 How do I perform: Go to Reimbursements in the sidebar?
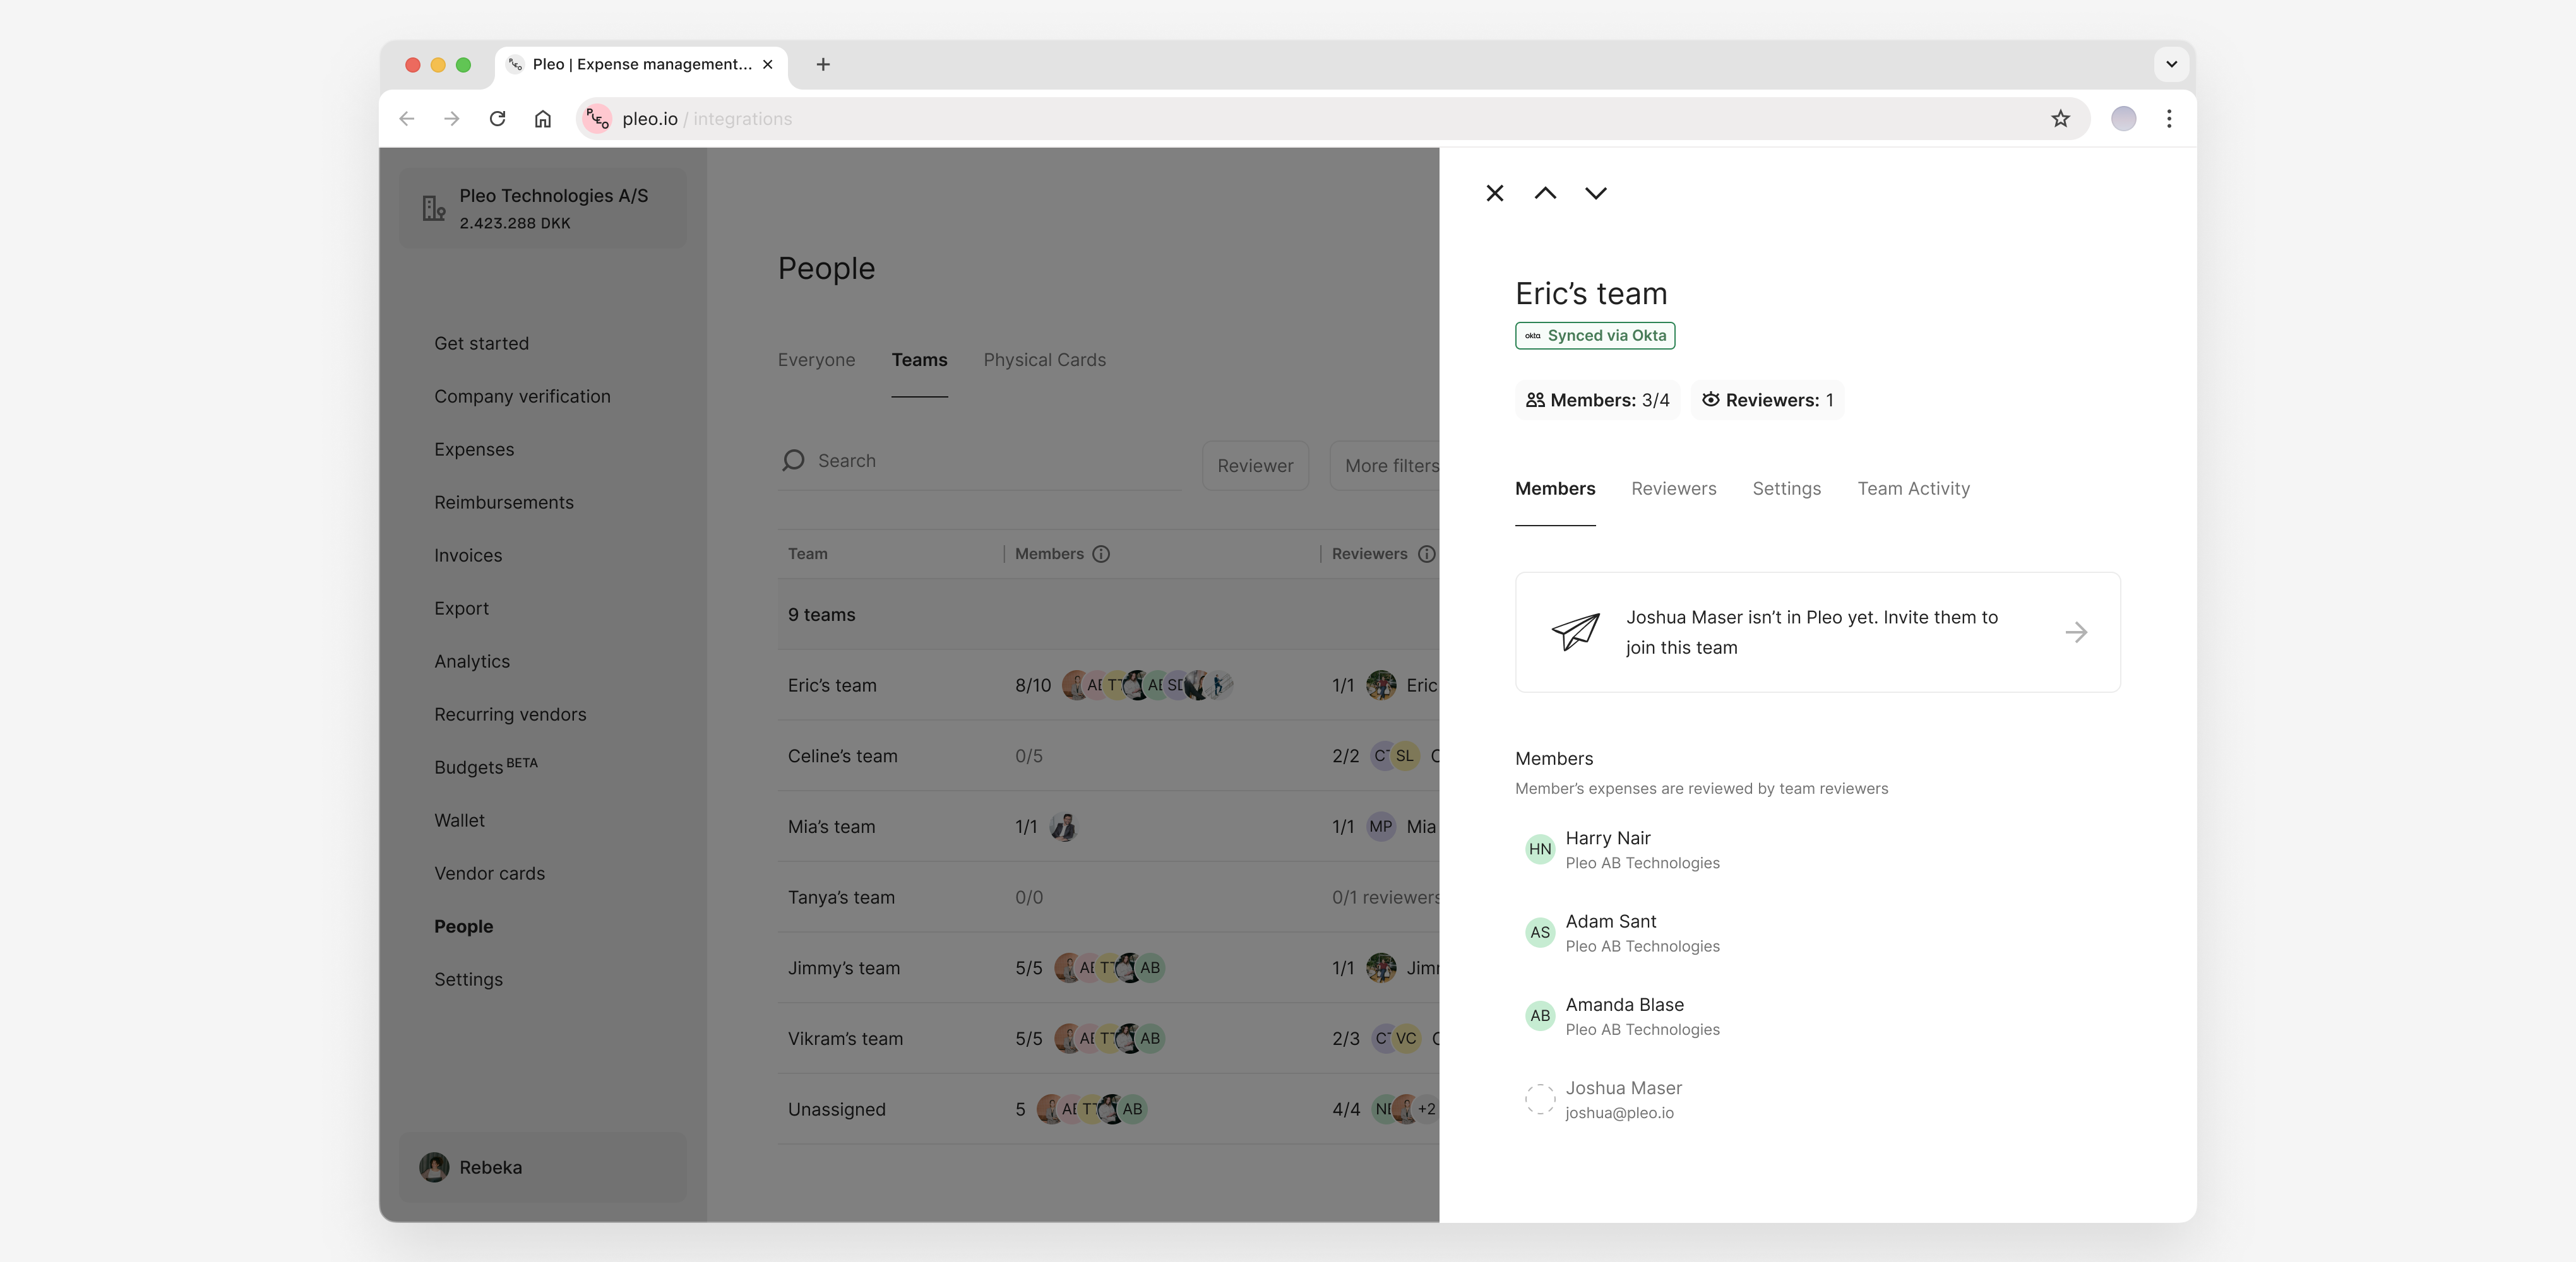[x=504, y=503]
